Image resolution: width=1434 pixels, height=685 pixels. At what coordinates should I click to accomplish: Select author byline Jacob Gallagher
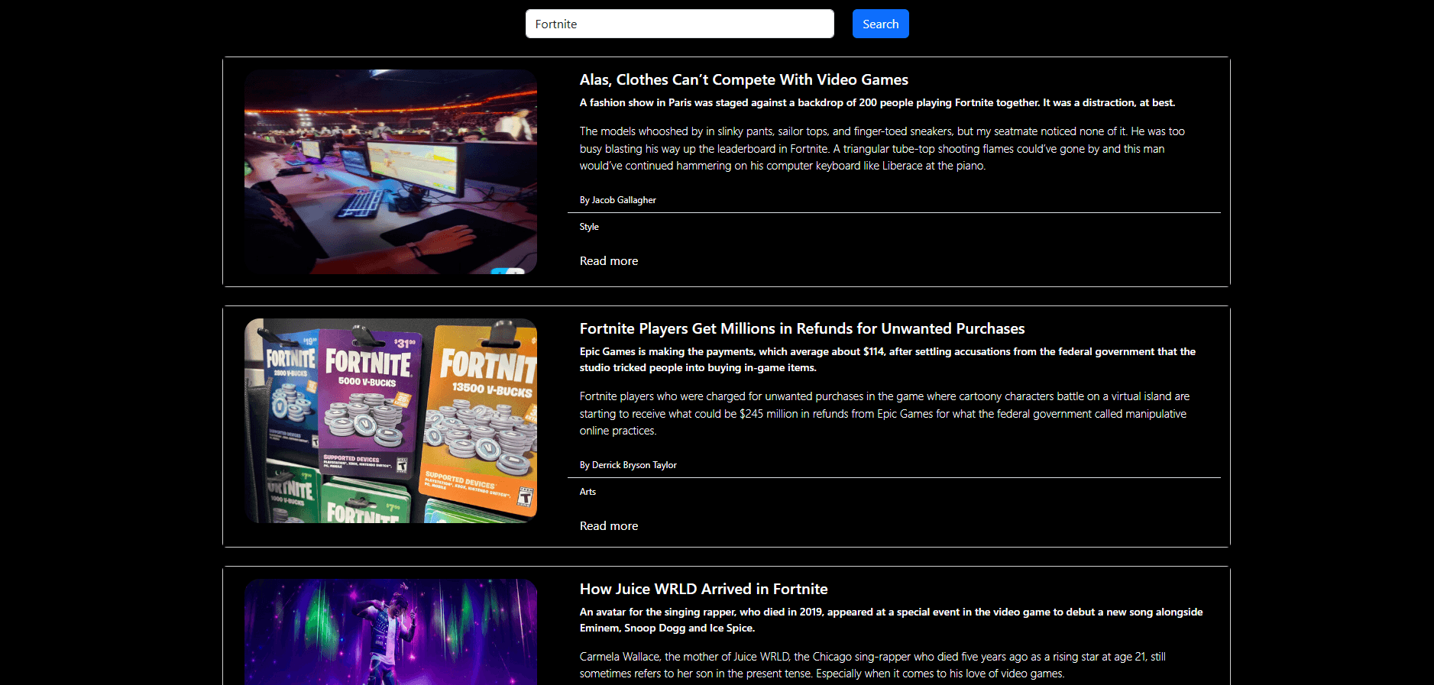[x=617, y=200]
